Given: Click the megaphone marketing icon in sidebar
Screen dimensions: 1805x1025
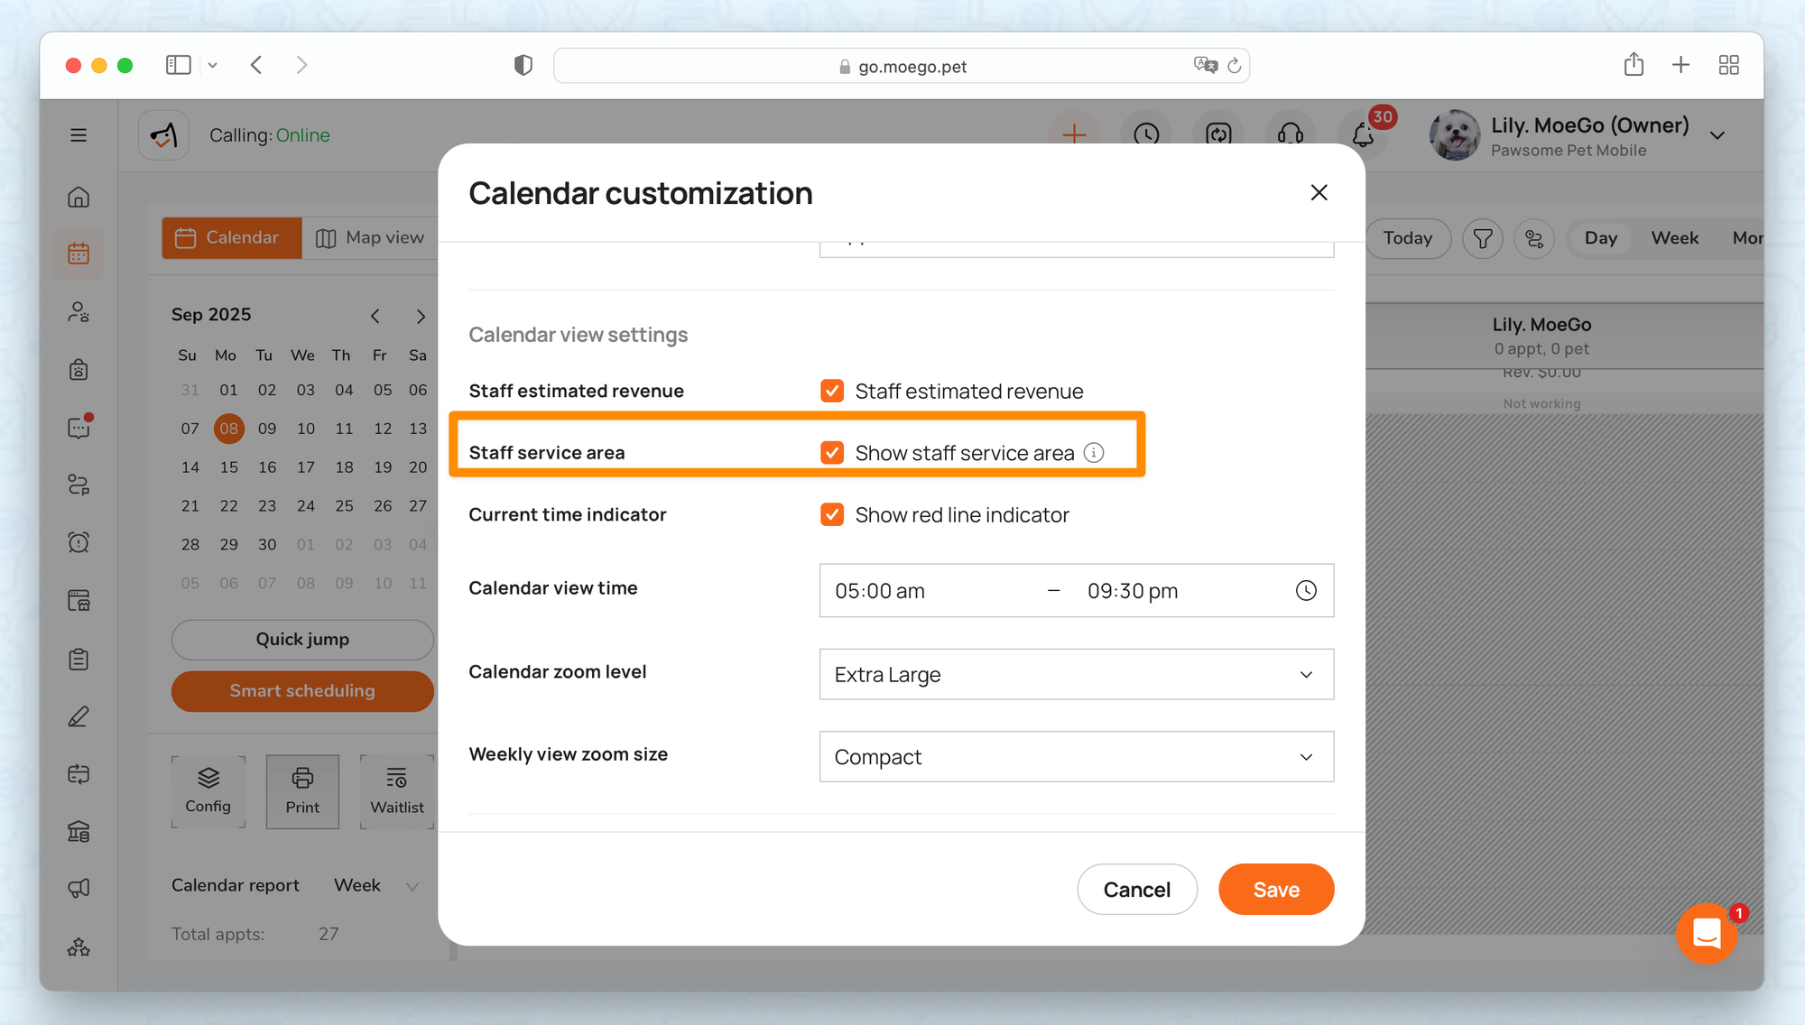Looking at the screenshot, I should click(x=79, y=889).
